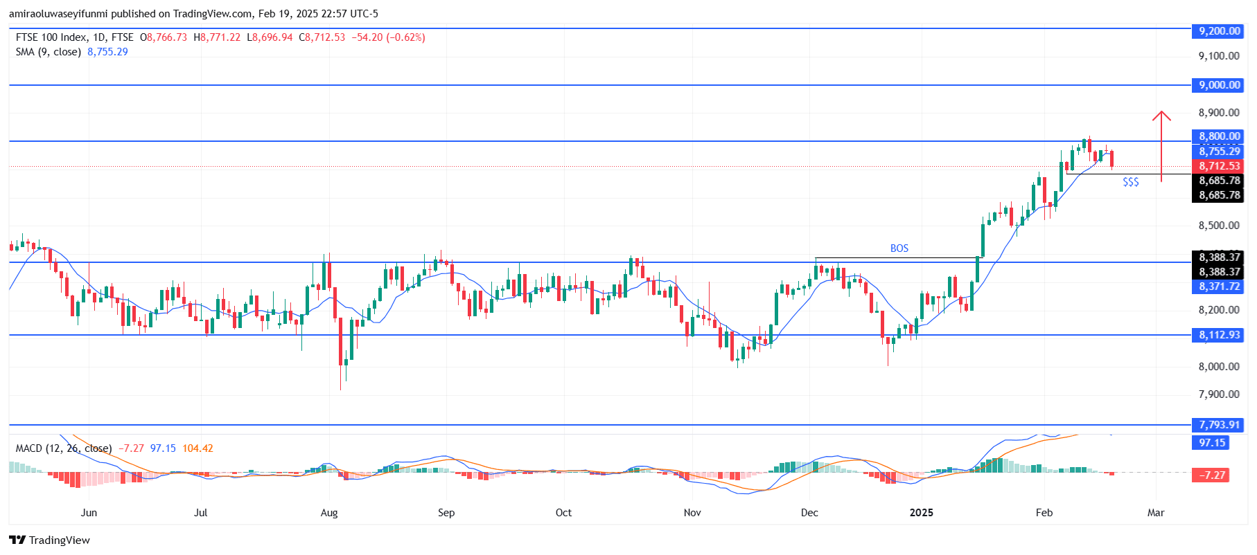Click the Feb label on time axis
Screen dimensions: 1257x555
click(x=1044, y=513)
